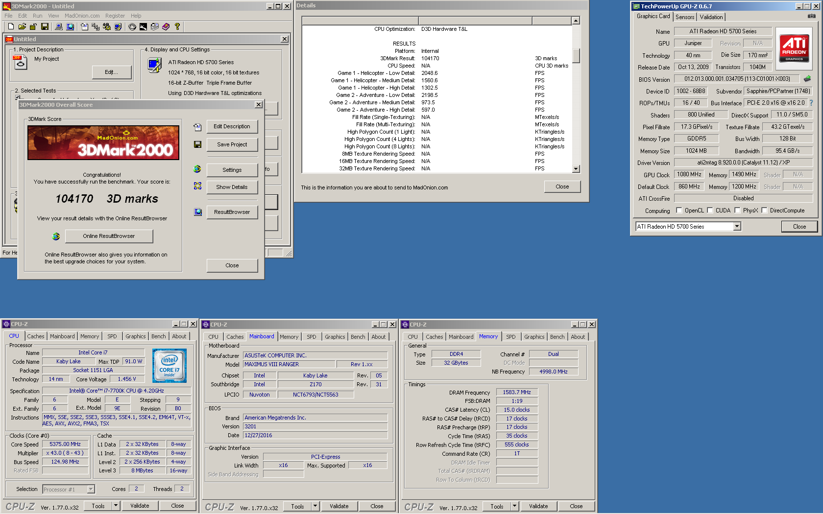Click the '5375.00 MHz' Core Speed value

pyautogui.click(x=65, y=444)
